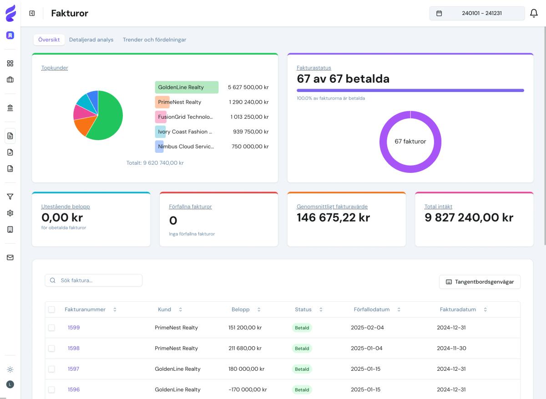Check the select-all checkbox in table header
The image size is (546, 399).
[x=51, y=309]
